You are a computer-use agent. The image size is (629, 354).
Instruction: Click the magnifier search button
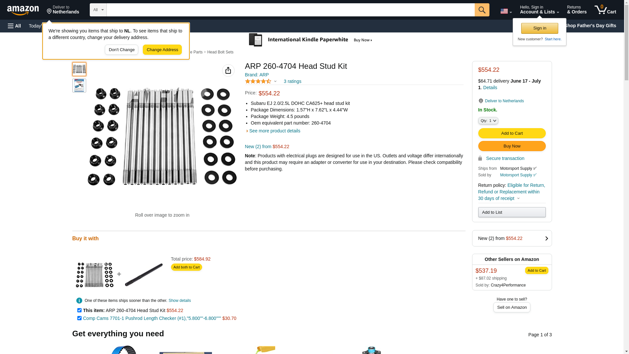pyautogui.click(x=482, y=10)
